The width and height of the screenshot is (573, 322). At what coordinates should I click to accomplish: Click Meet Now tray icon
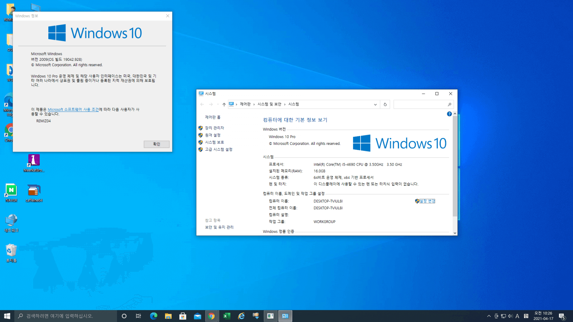[x=496, y=316]
